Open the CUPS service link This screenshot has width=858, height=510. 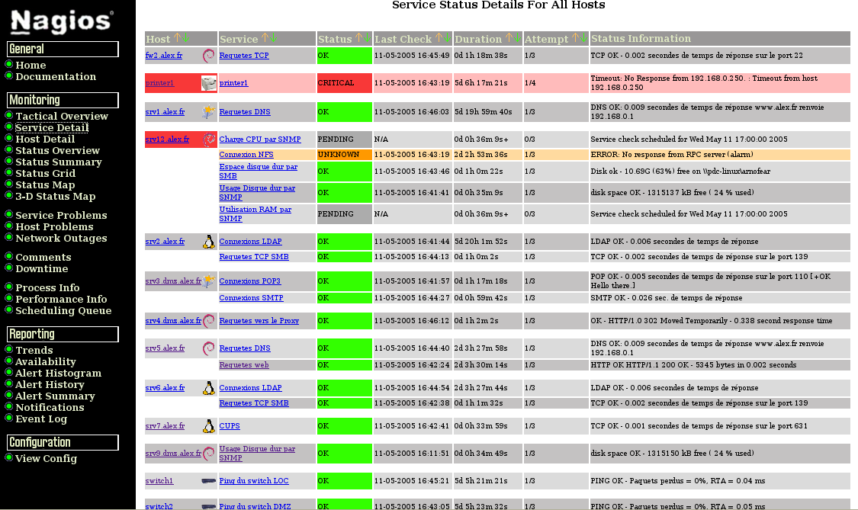click(230, 425)
